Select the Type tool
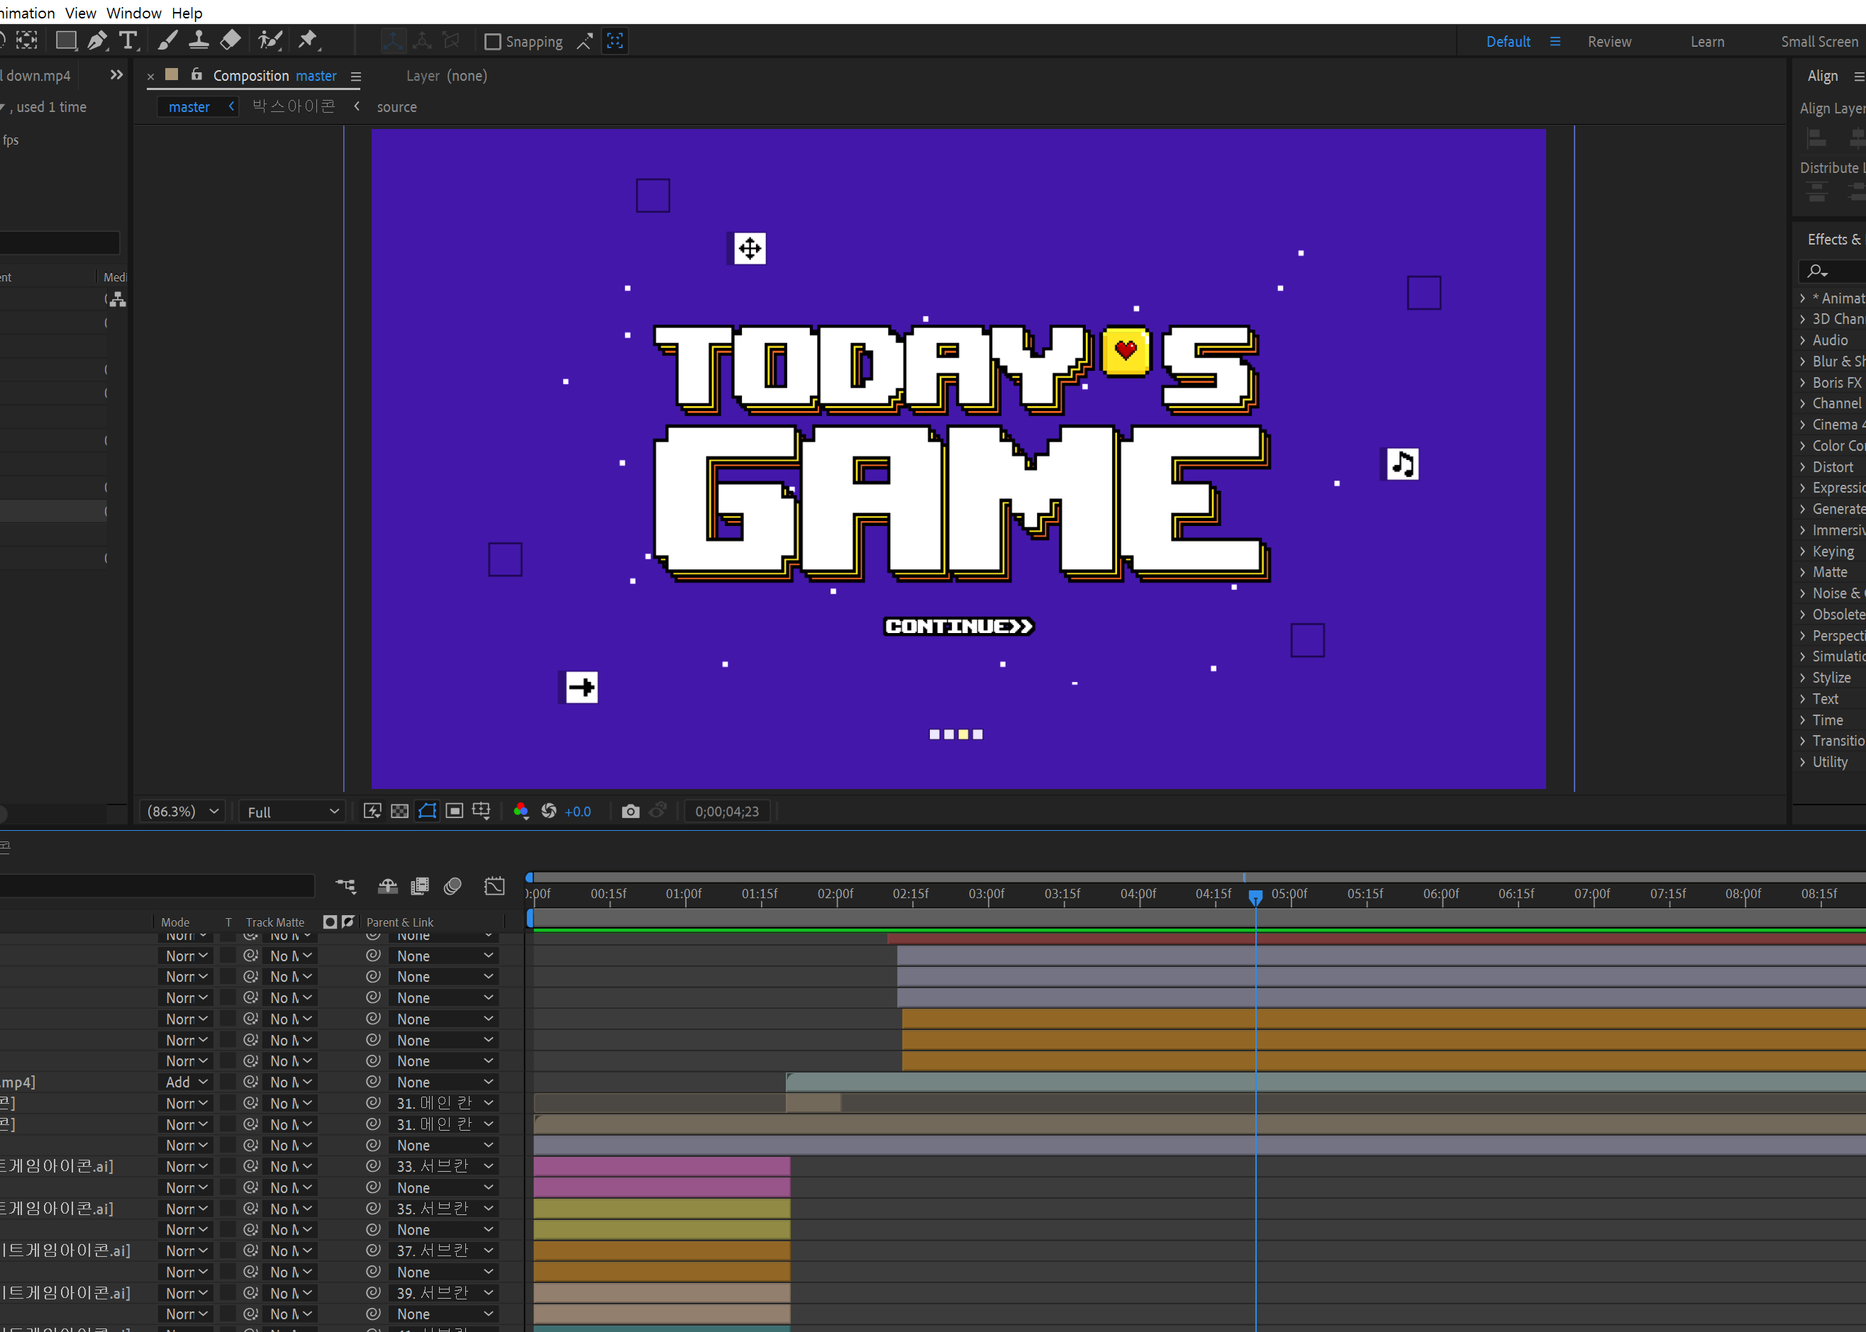 (128, 40)
